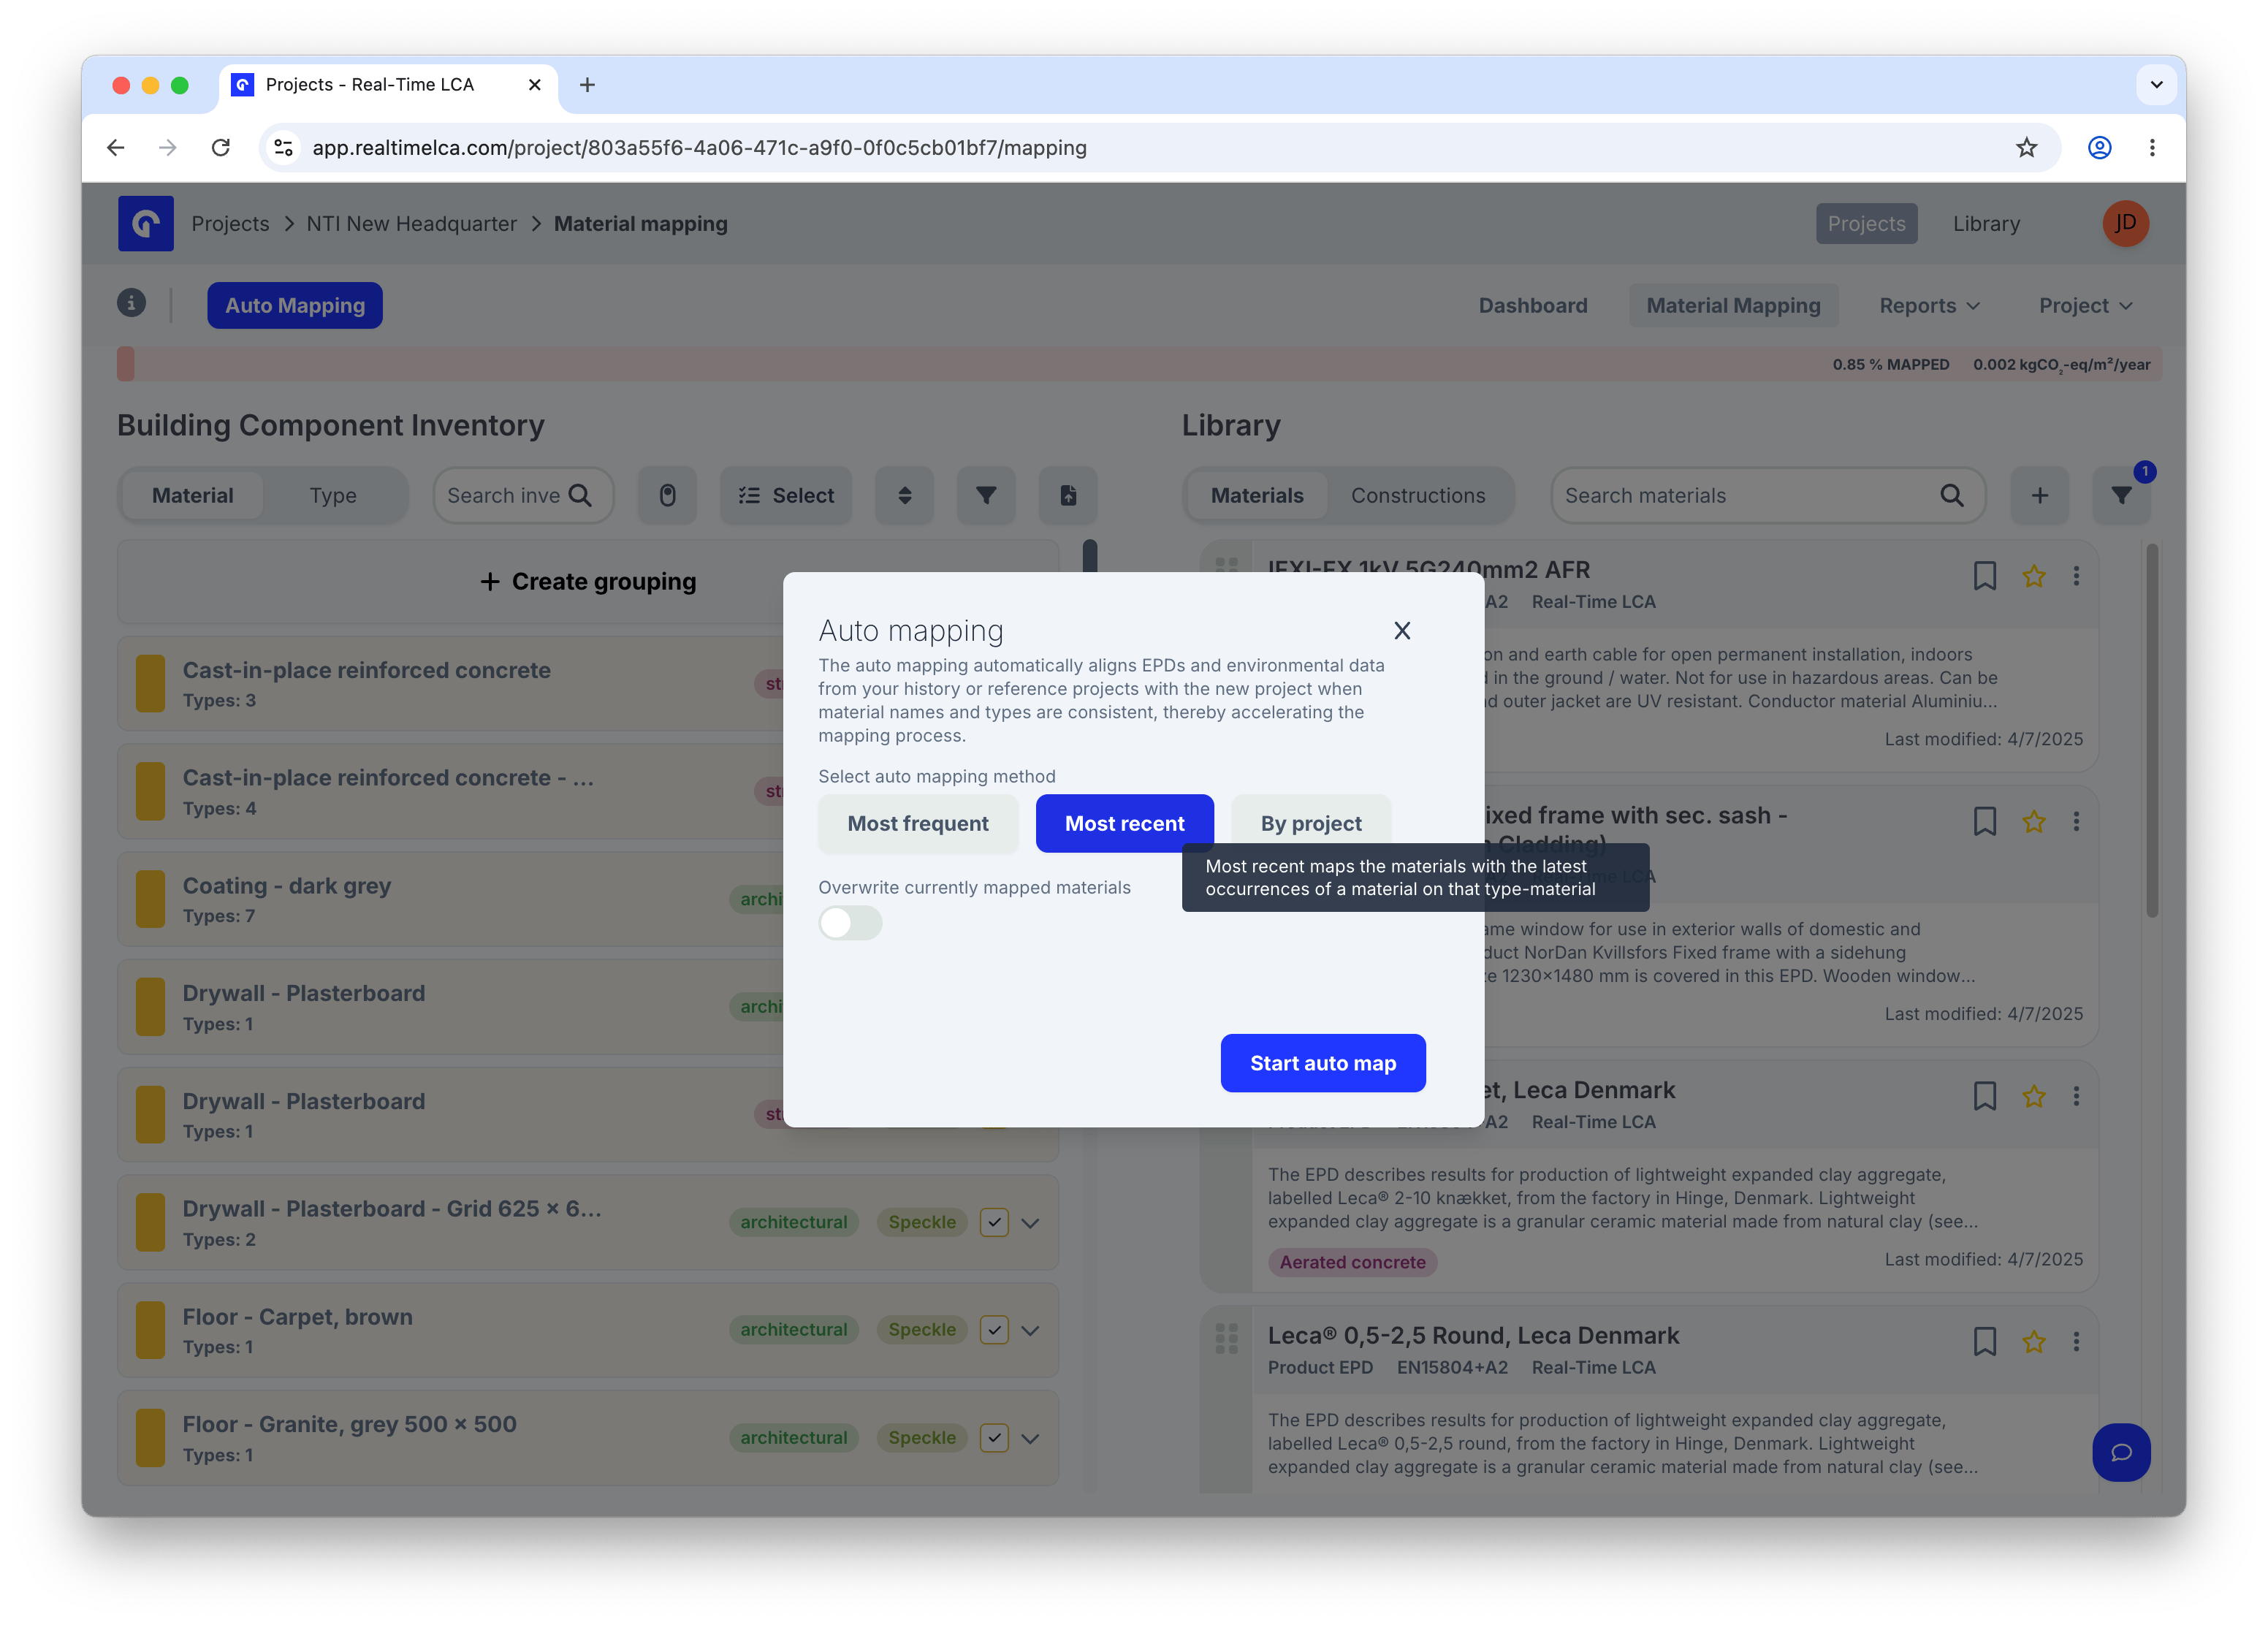Expand the Drywall Plasterboard Grid row
The image size is (2268, 1625).
pos(1030,1223)
